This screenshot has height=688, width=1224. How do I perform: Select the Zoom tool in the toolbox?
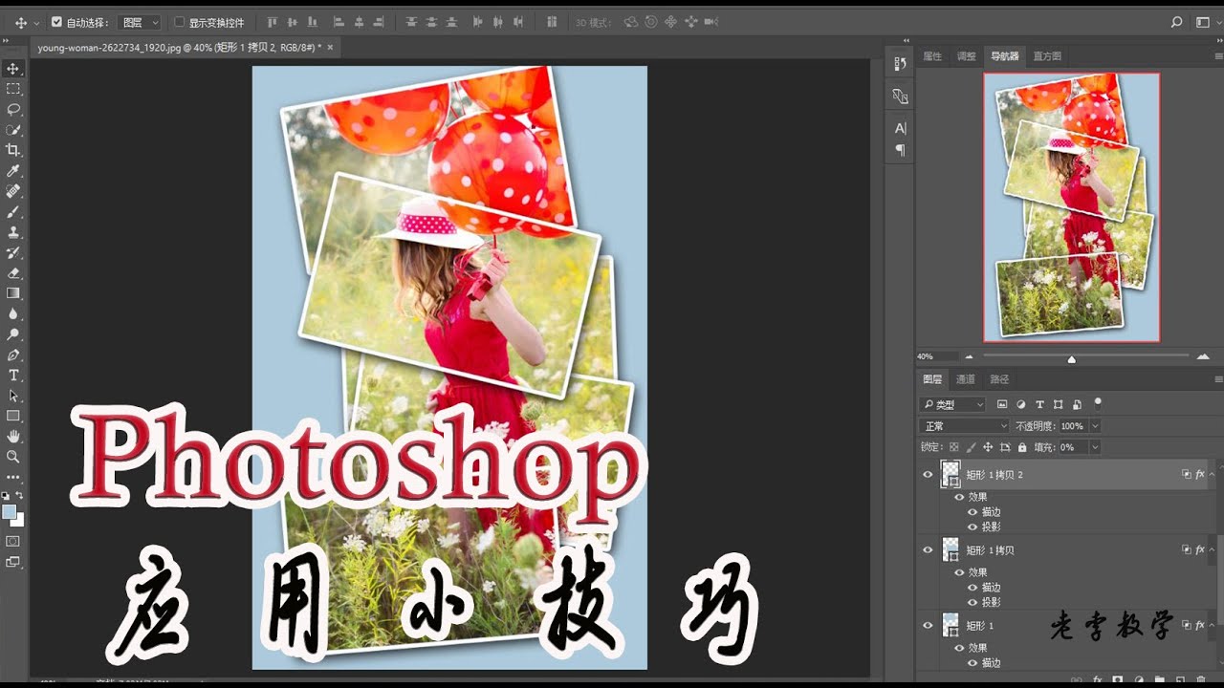[13, 457]
